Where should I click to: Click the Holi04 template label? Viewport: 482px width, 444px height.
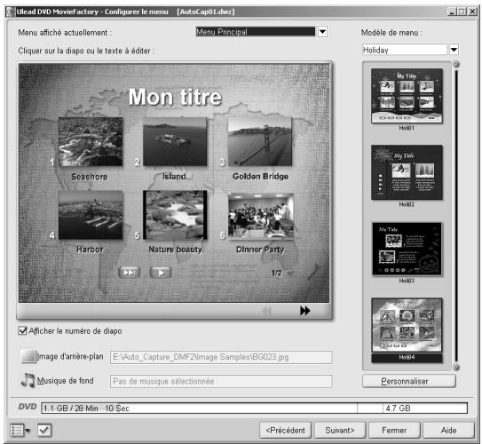(407, 357)
